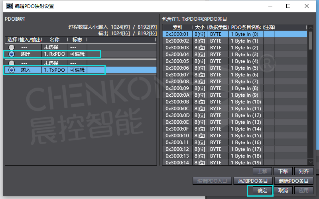Move entry down with 下移 button
The width and height of the screenshot is (319, 199).
pyautogui.click(x=283, y=171)
